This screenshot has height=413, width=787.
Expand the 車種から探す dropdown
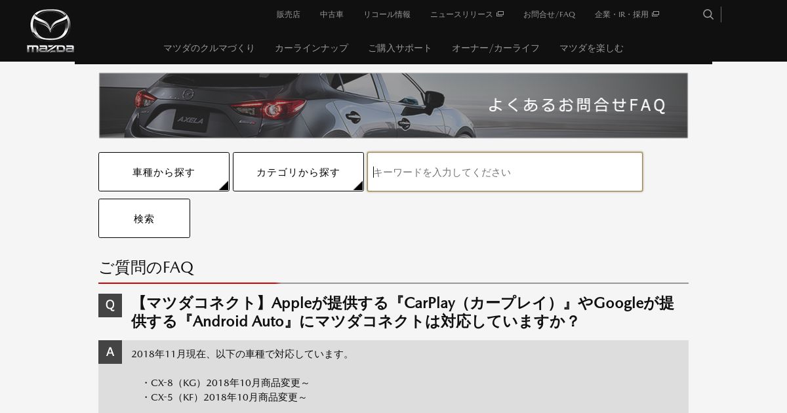click(x=164, y=172)
